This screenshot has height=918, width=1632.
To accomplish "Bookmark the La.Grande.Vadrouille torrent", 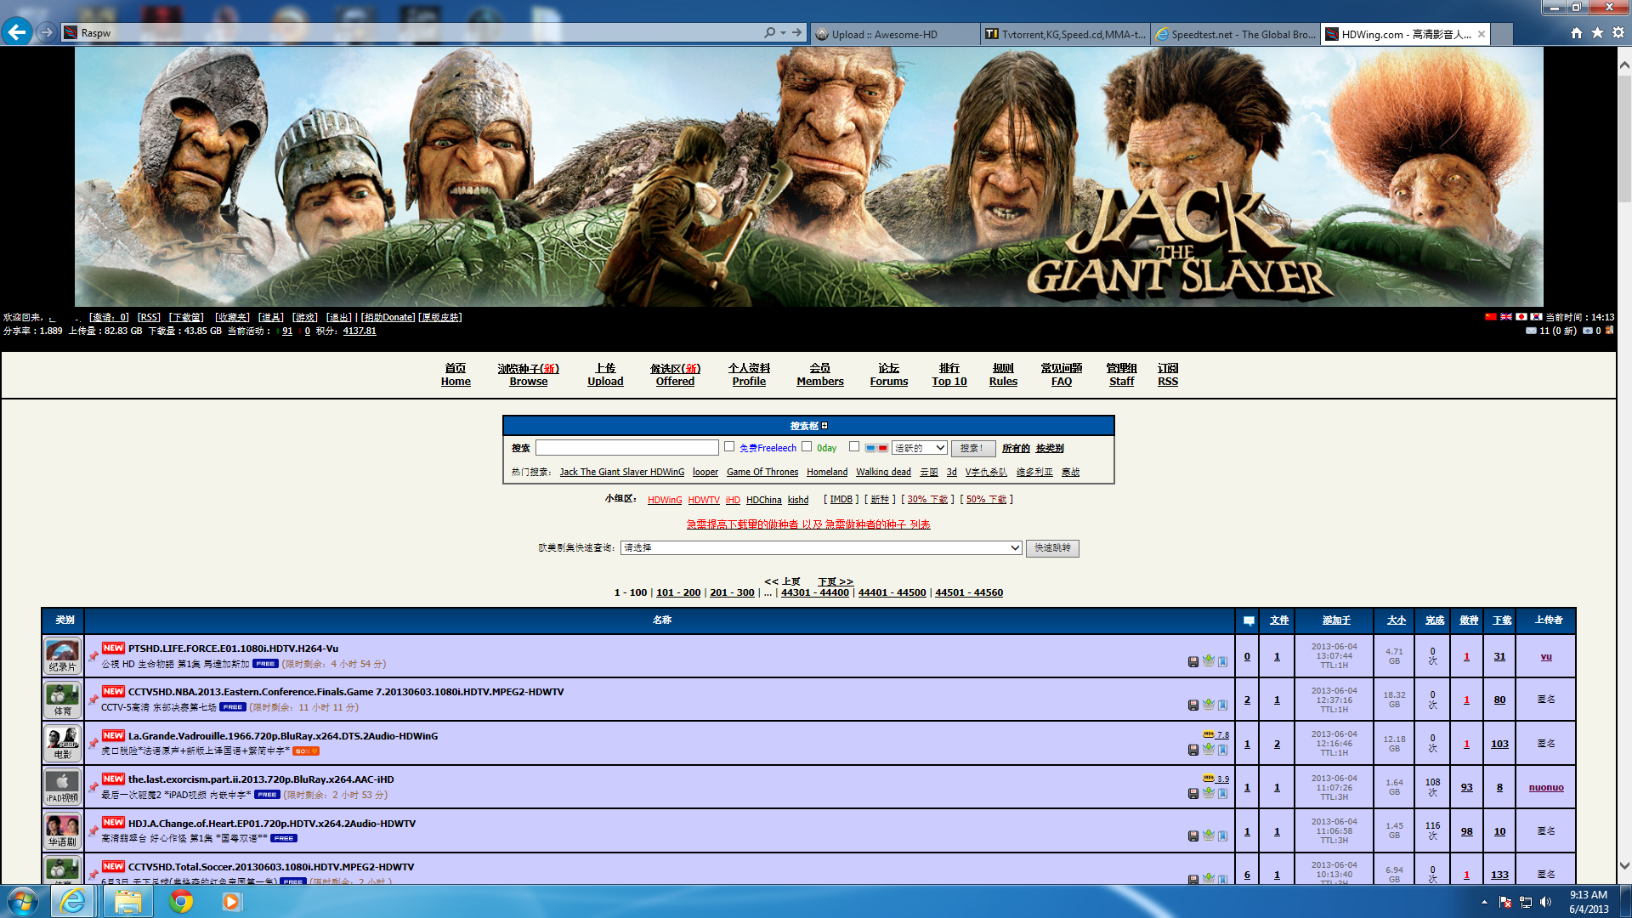I will (x=1222, y=750).
